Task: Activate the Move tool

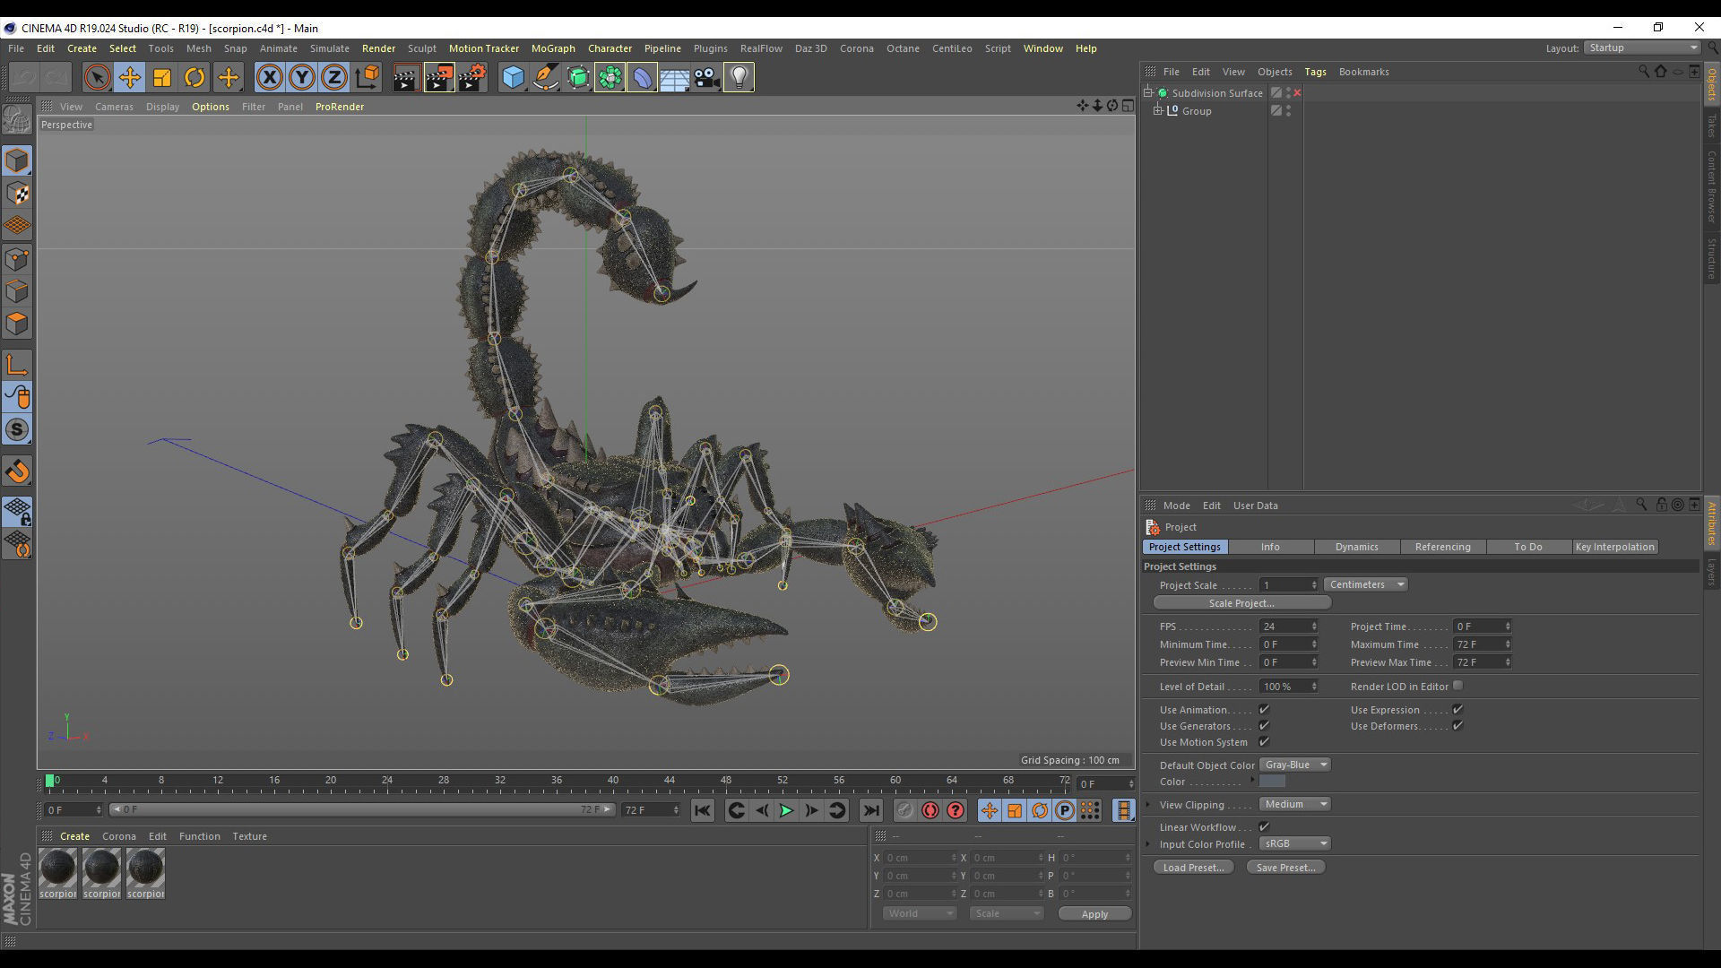Action: (129, 78)
